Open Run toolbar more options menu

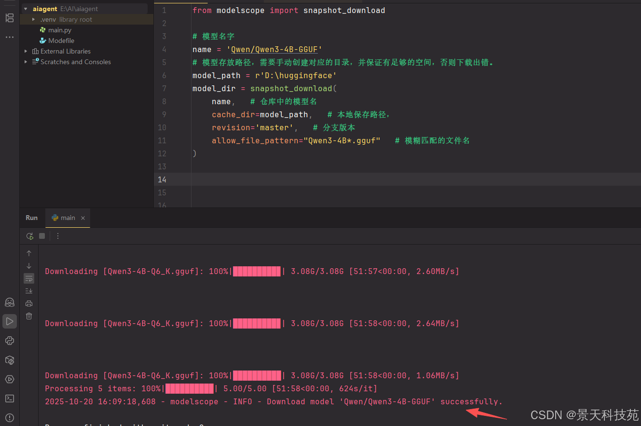58,236
